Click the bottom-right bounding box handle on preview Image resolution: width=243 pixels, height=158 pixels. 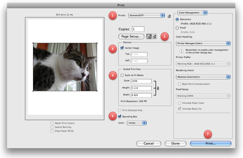tap(97, 91)
